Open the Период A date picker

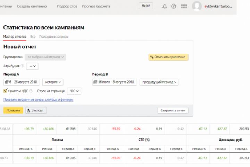22,82
